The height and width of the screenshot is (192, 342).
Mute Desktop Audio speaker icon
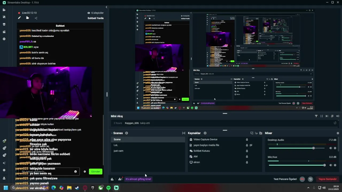click(331, 148)
